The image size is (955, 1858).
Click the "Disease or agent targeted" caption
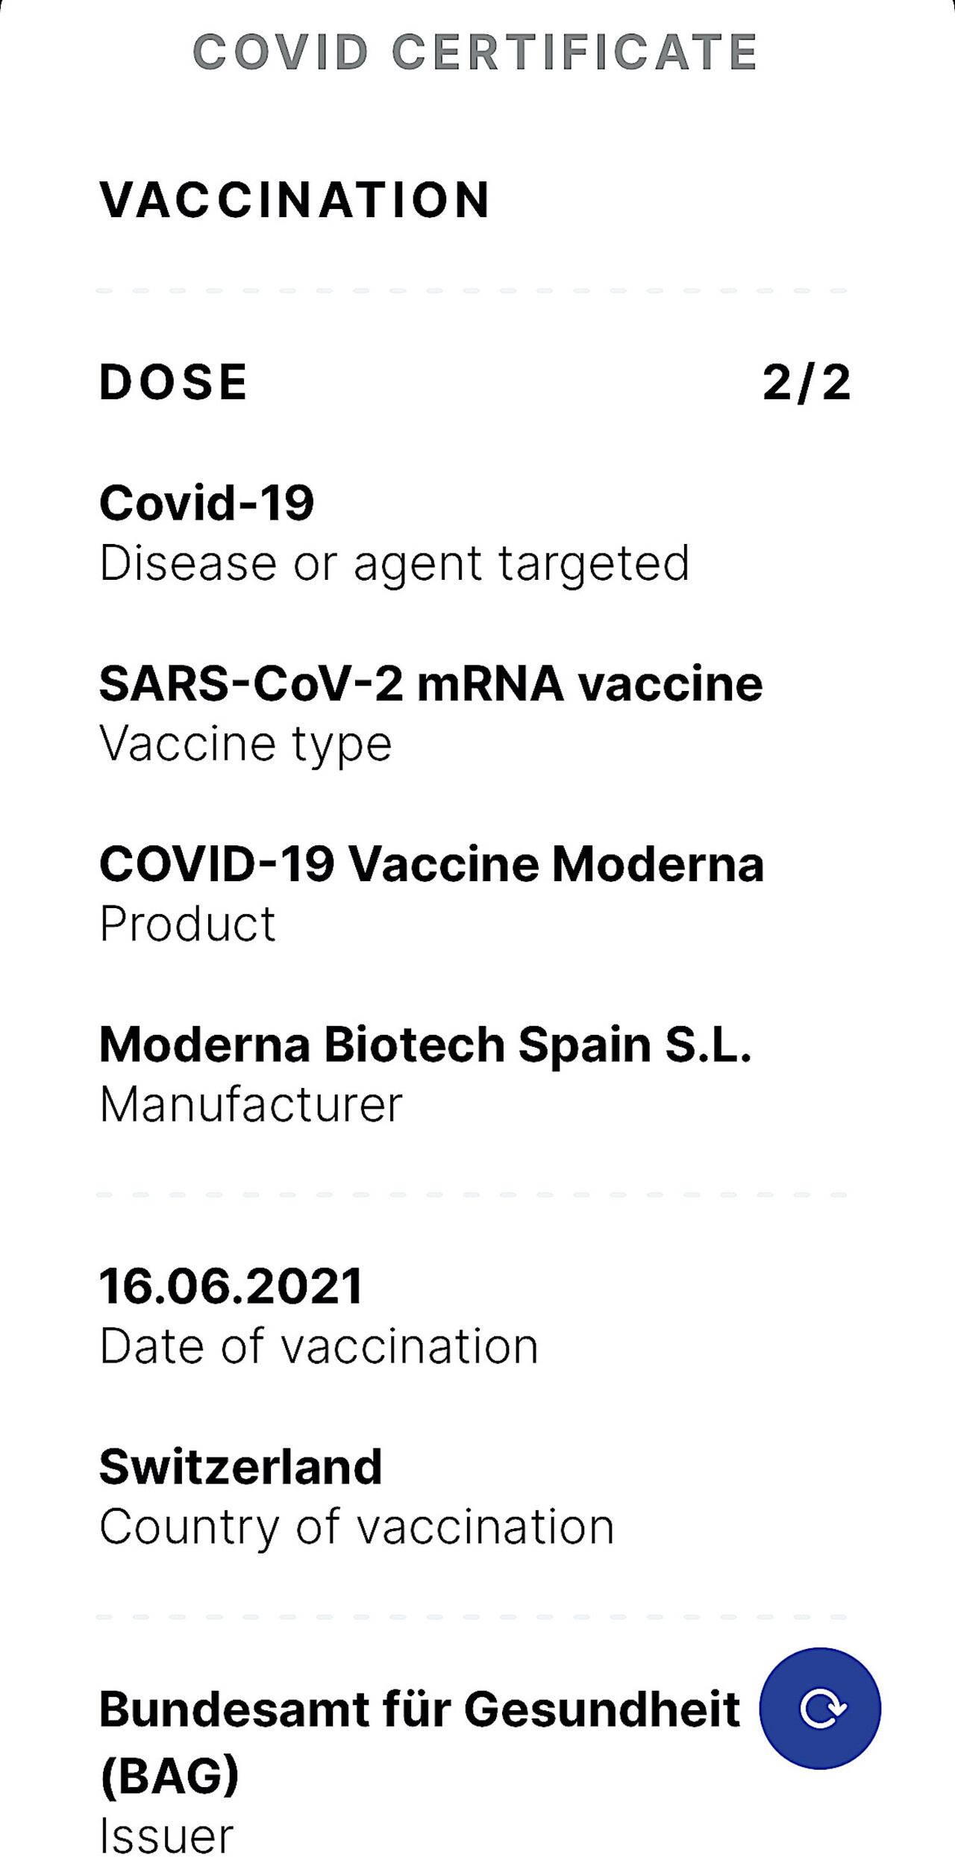(394, 563)
